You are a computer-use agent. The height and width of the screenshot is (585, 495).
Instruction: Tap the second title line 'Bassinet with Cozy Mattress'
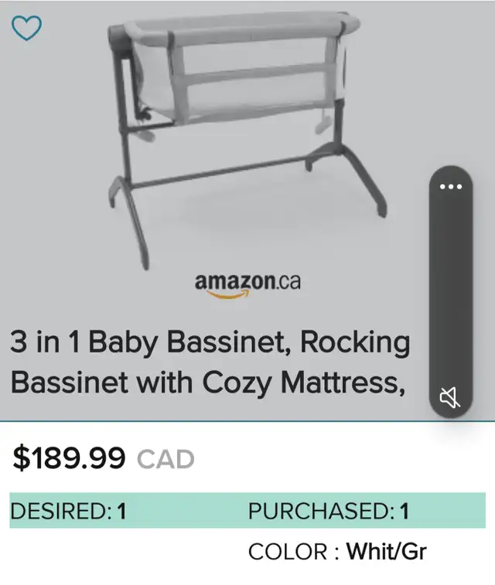tap(208, 383)
